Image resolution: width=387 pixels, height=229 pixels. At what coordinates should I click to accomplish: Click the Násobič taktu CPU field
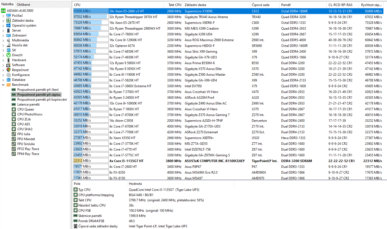point(92,205)
